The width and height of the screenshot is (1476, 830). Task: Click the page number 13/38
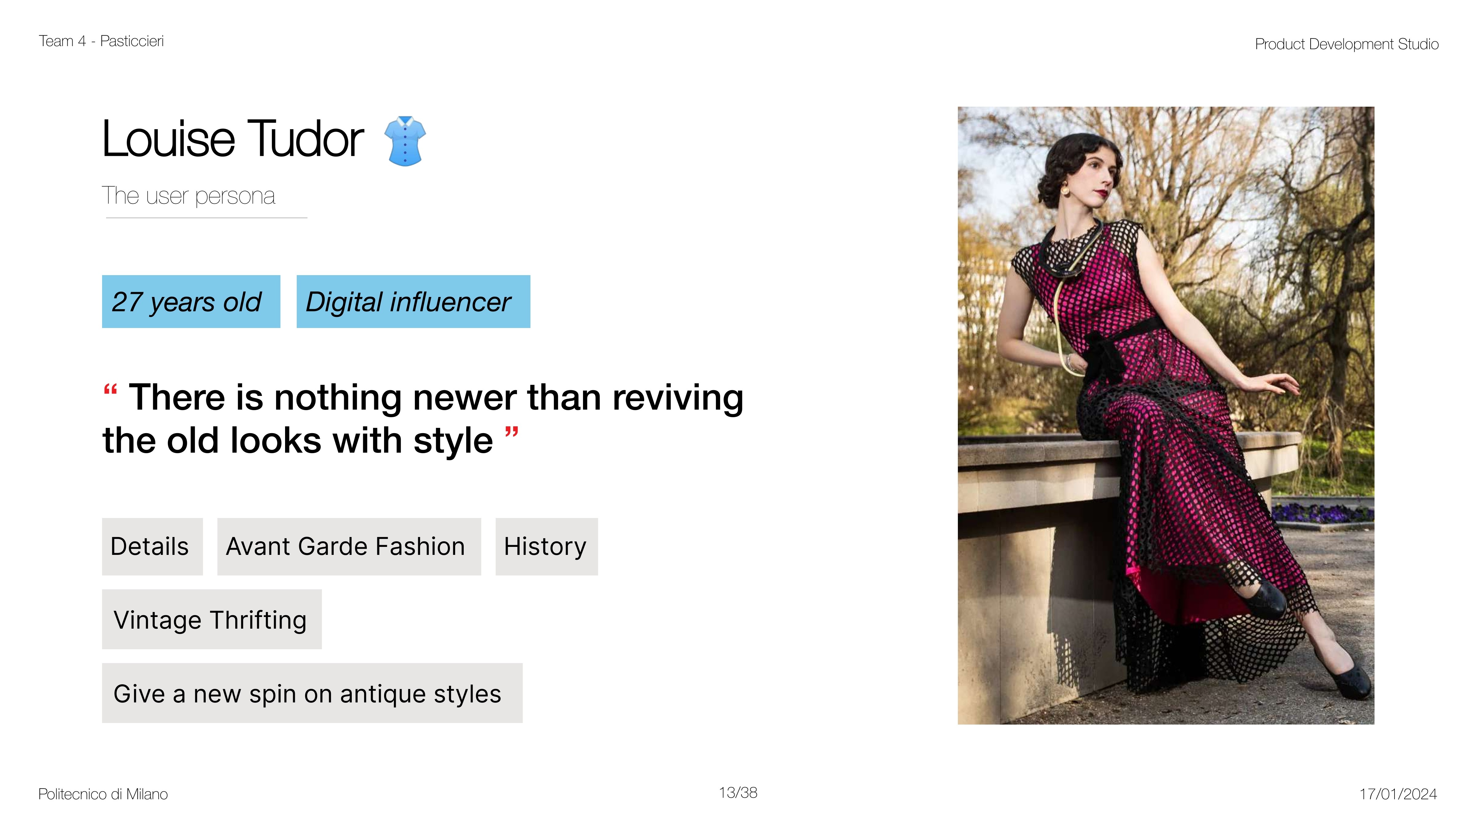pyautogui.click(x=738, y=793)
